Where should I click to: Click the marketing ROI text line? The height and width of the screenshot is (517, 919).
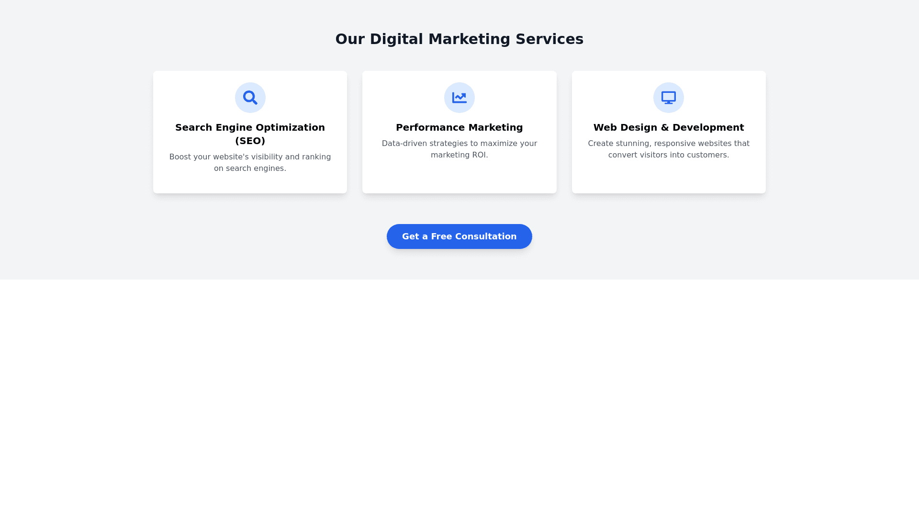(x=459, y=155)
